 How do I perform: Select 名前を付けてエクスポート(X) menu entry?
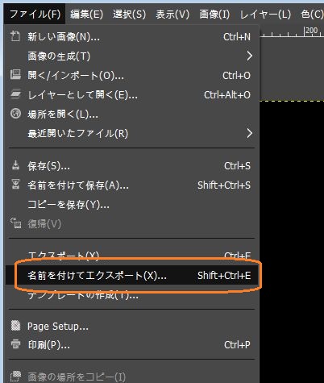coord(132,275)
